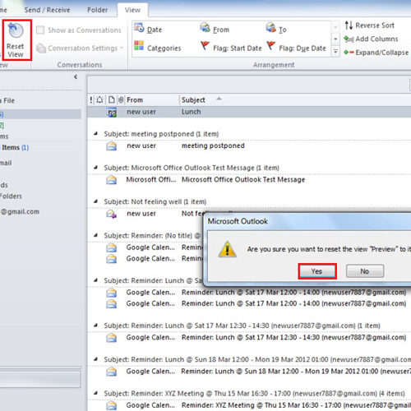Viewport: 411px width, 411px height.
Task: Click the Icon column header
Action: [111, 99]
